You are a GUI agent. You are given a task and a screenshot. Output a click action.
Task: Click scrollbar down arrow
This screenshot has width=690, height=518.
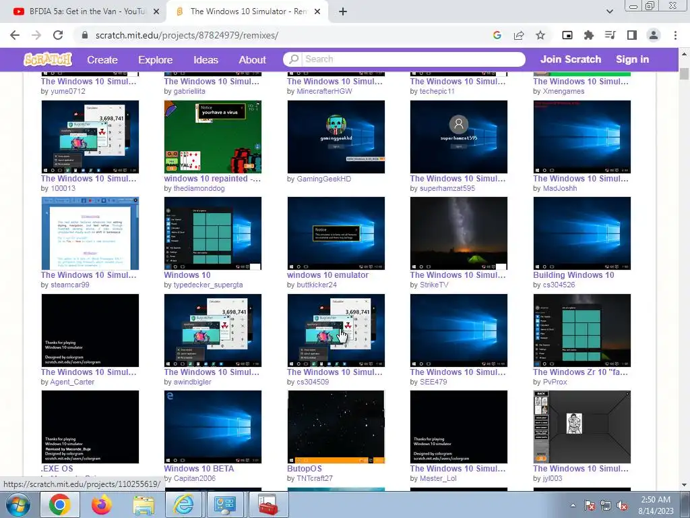[x=683, y=485]
